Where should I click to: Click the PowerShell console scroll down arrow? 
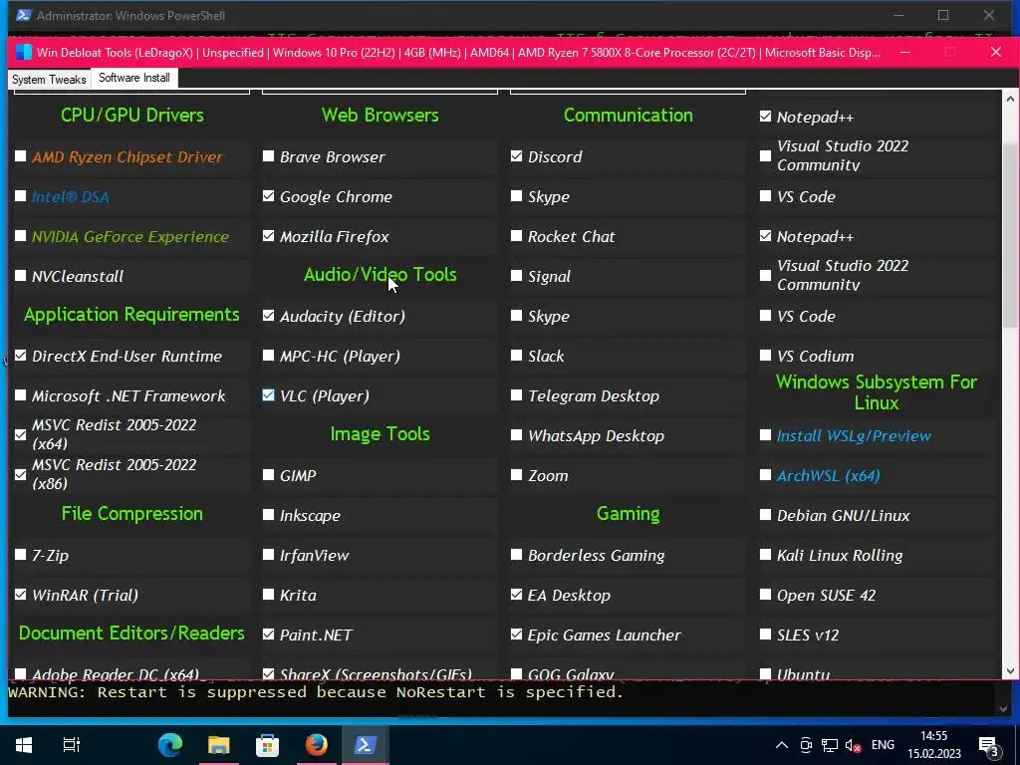click(x=1004, y=709)
